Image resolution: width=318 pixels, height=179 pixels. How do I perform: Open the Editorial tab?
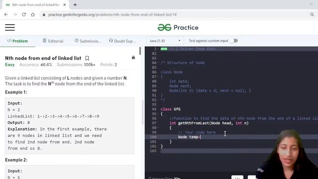pyautogui.click(x=53, y=41)
